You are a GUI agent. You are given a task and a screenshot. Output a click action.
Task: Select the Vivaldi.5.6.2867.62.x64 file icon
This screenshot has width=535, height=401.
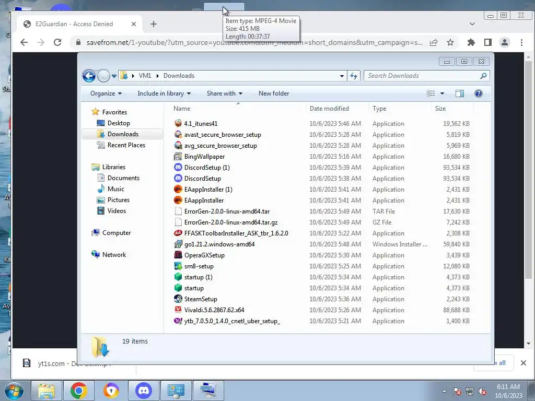[178, 310]
